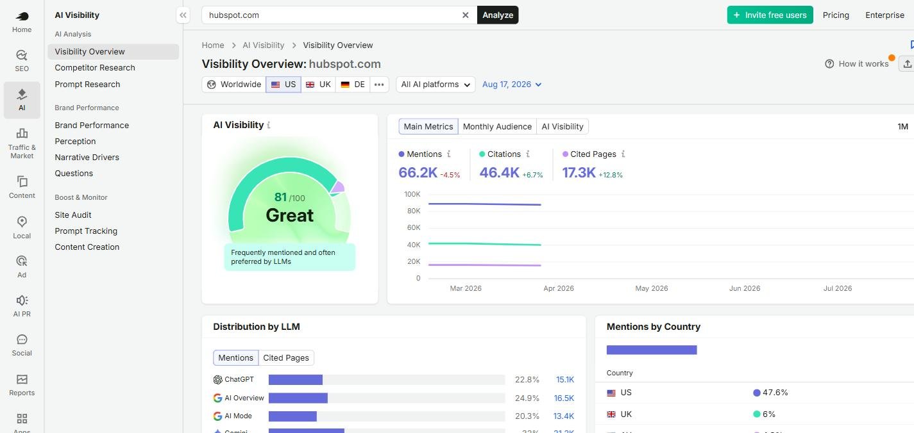
Task: Clear the hubspot.com search field
Action: point(466,15)
